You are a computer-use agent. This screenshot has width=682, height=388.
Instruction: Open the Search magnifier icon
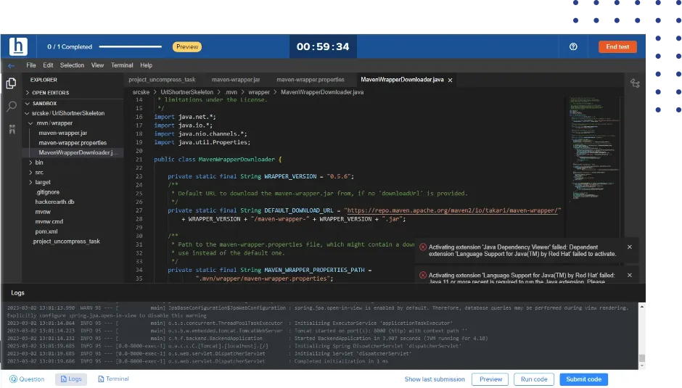12,106
